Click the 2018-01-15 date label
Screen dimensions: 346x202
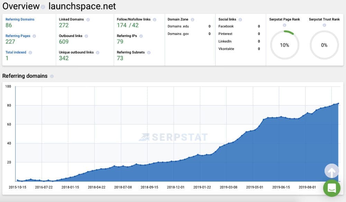[x=70, y=187]
